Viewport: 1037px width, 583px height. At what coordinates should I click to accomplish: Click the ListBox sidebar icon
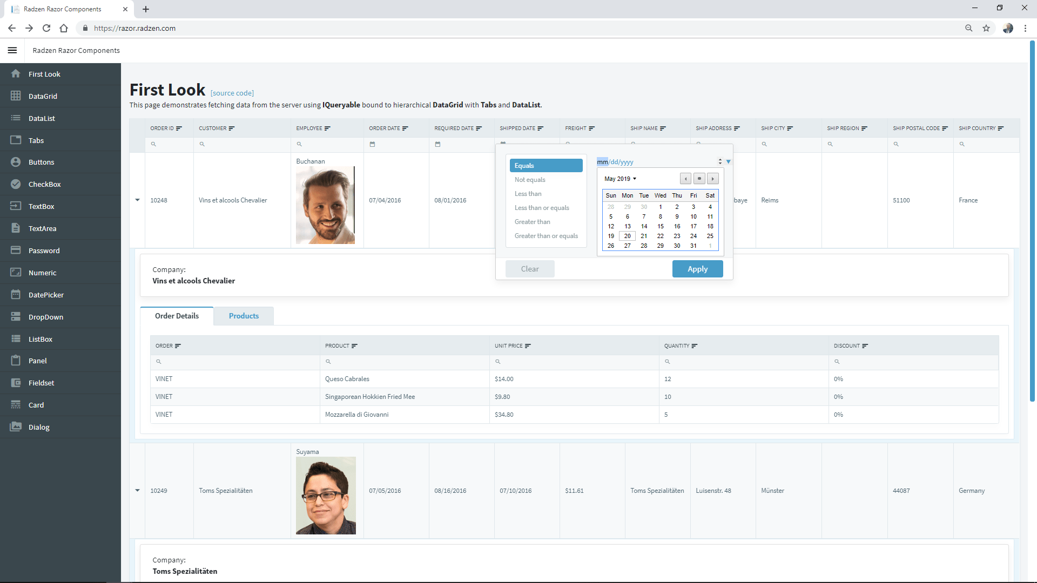coord(16,338)
